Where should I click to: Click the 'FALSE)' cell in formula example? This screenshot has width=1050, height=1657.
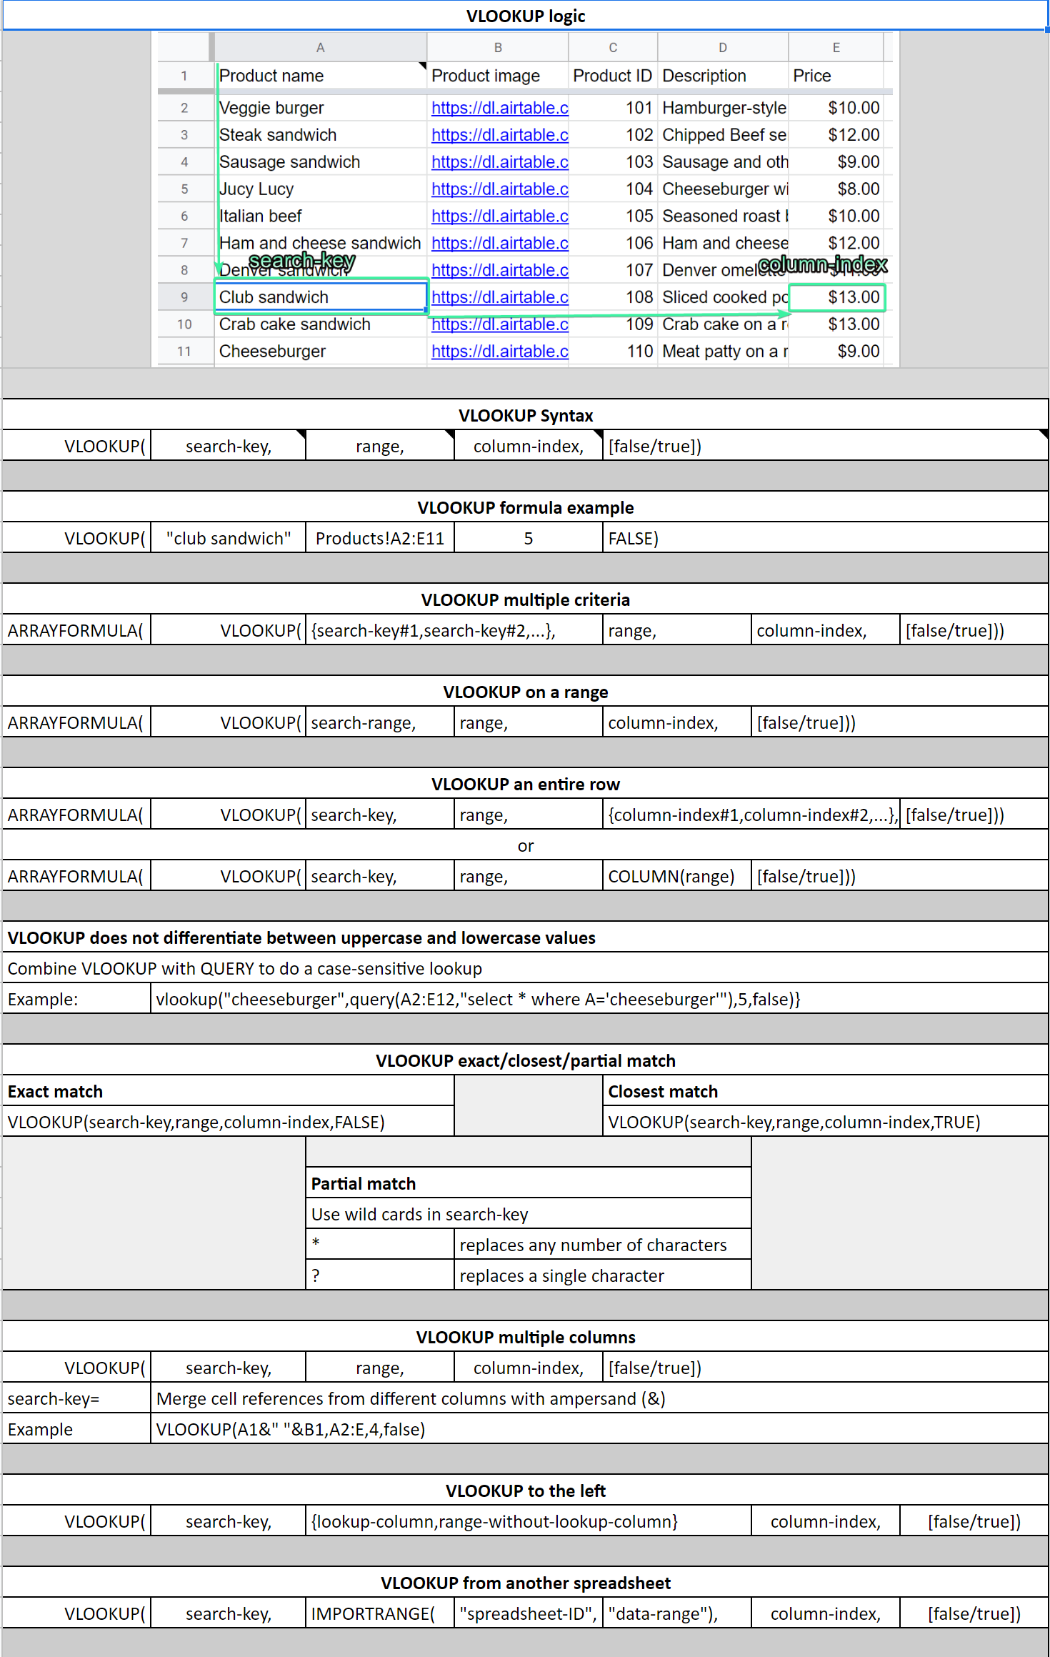tap(825, 538)
